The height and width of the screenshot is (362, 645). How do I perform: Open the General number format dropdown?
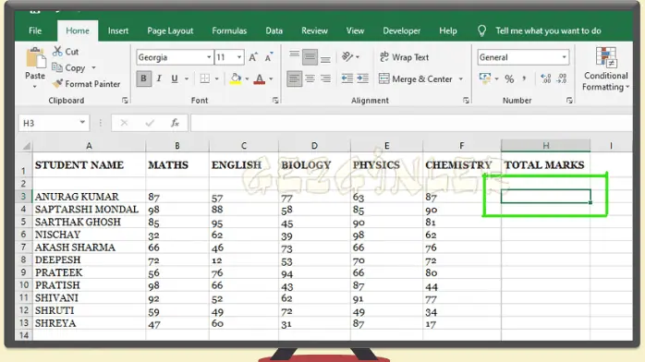[564, 57]
